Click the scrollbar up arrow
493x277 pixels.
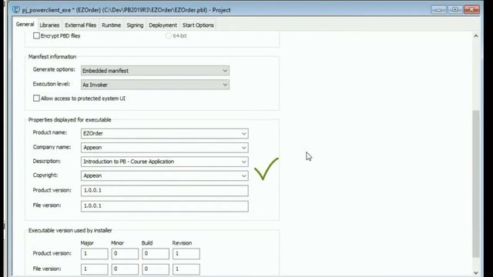point(476,36)
